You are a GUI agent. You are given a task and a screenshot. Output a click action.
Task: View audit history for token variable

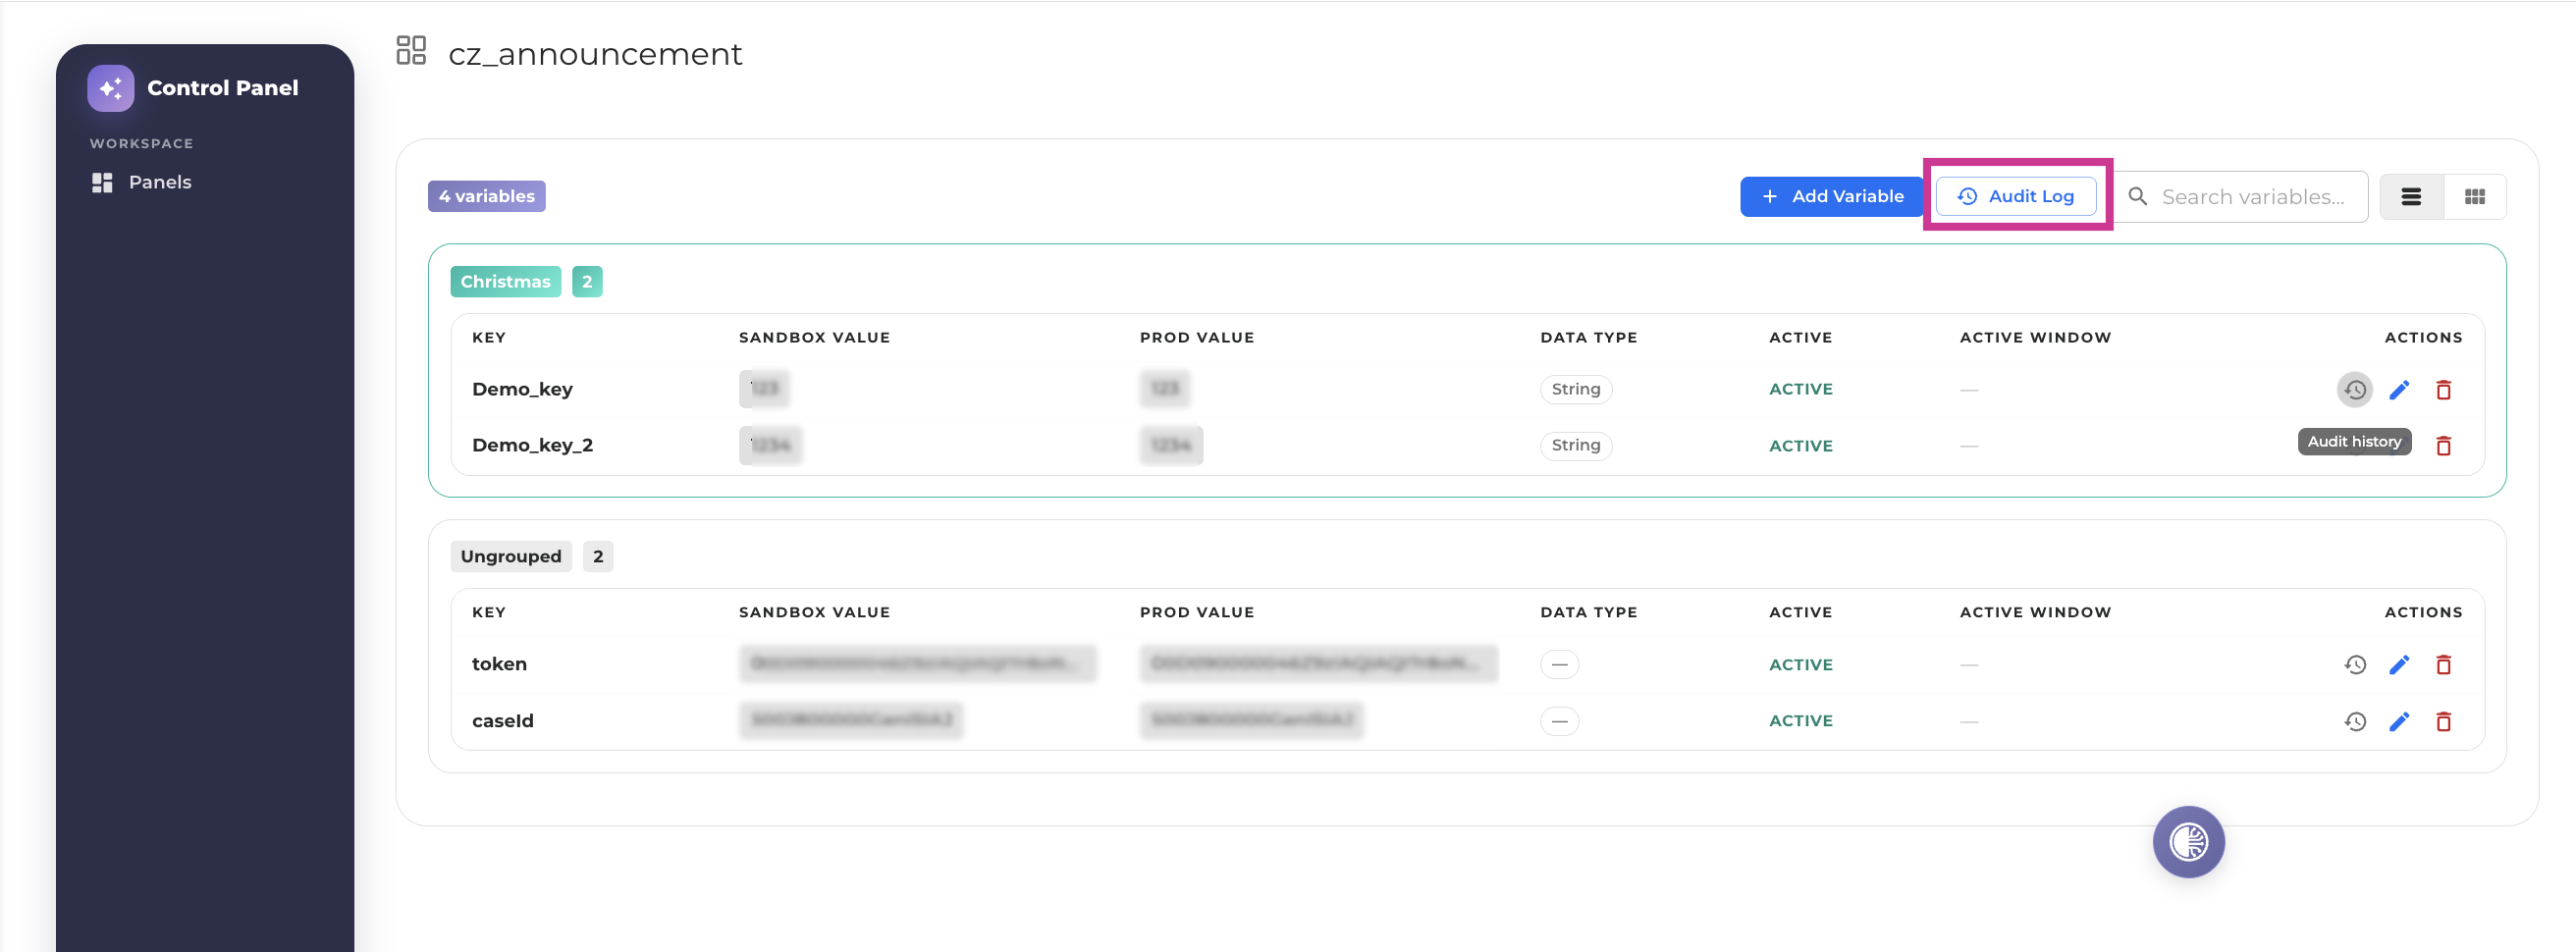(2355, 665)
